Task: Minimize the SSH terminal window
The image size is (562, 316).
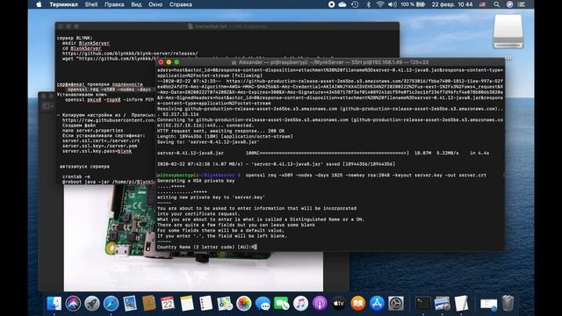Action: pos(169,62)
